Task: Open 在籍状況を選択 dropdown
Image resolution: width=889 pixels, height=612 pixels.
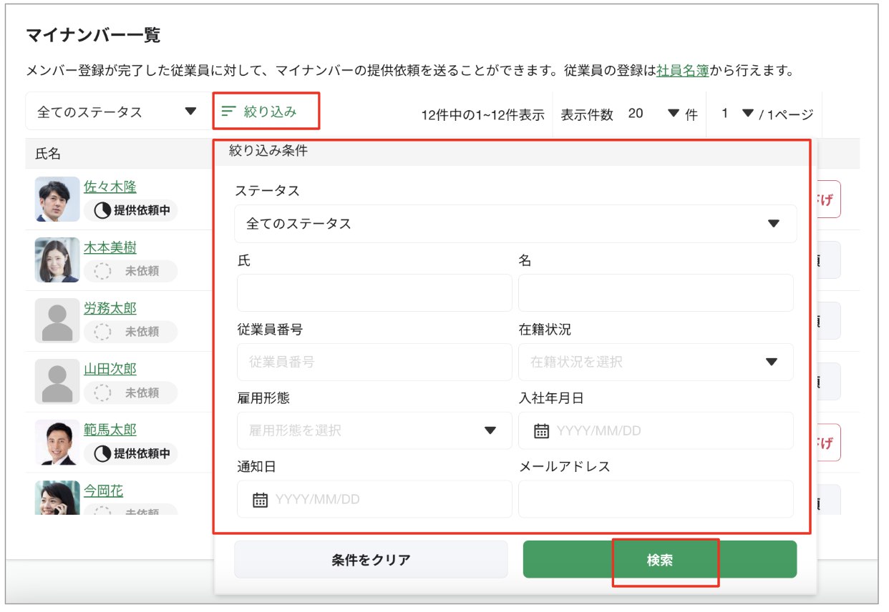Action: pyautogui.click(x=656, y=362)
